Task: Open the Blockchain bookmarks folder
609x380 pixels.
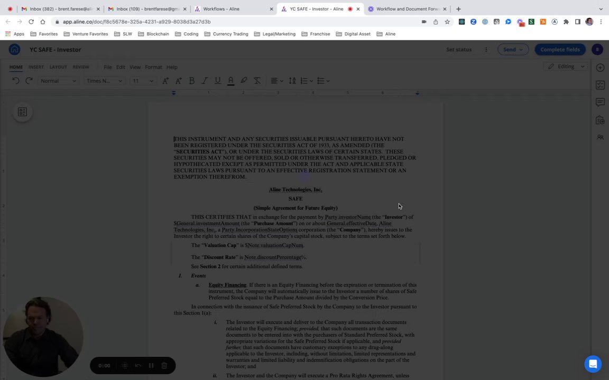Action: (153, 34)
